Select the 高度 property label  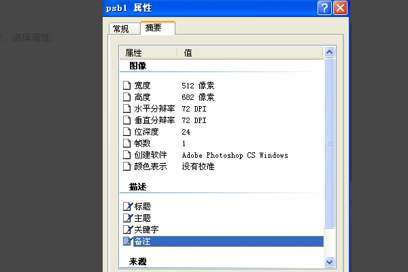click(142, 97)
